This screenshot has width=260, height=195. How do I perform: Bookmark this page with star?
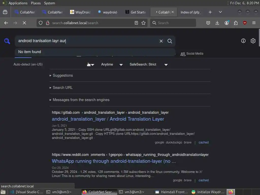click(143, 23)
